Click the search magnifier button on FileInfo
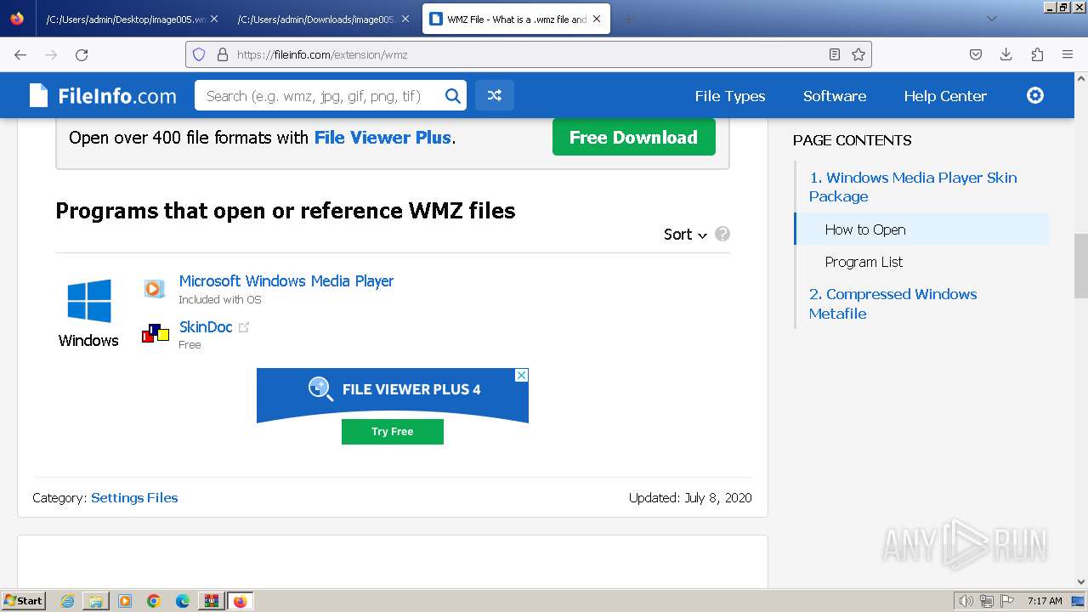Image resolution: width=1088 pixels, height=612 pixels. [453, 95]
